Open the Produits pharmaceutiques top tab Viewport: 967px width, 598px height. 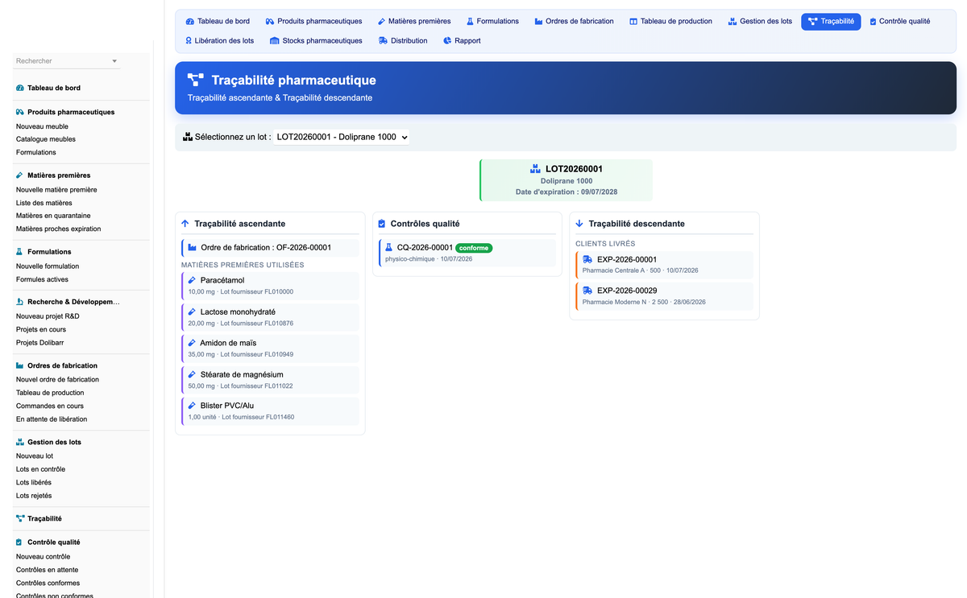pos(314,21)
